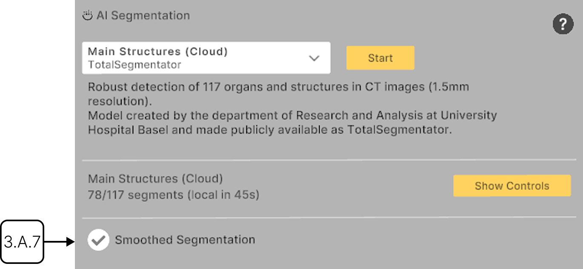Click the checkmark icon for Smoothed Segmentation
583x269 pixels.
(x=98, y=240)
